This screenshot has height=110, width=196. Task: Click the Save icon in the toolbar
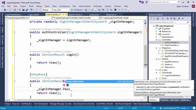pyautogui.click(x=23, y=10)
